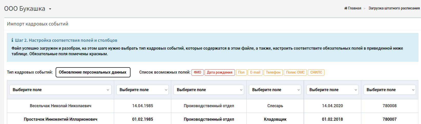Click the cell 14.04.2020

coord(333,106)
